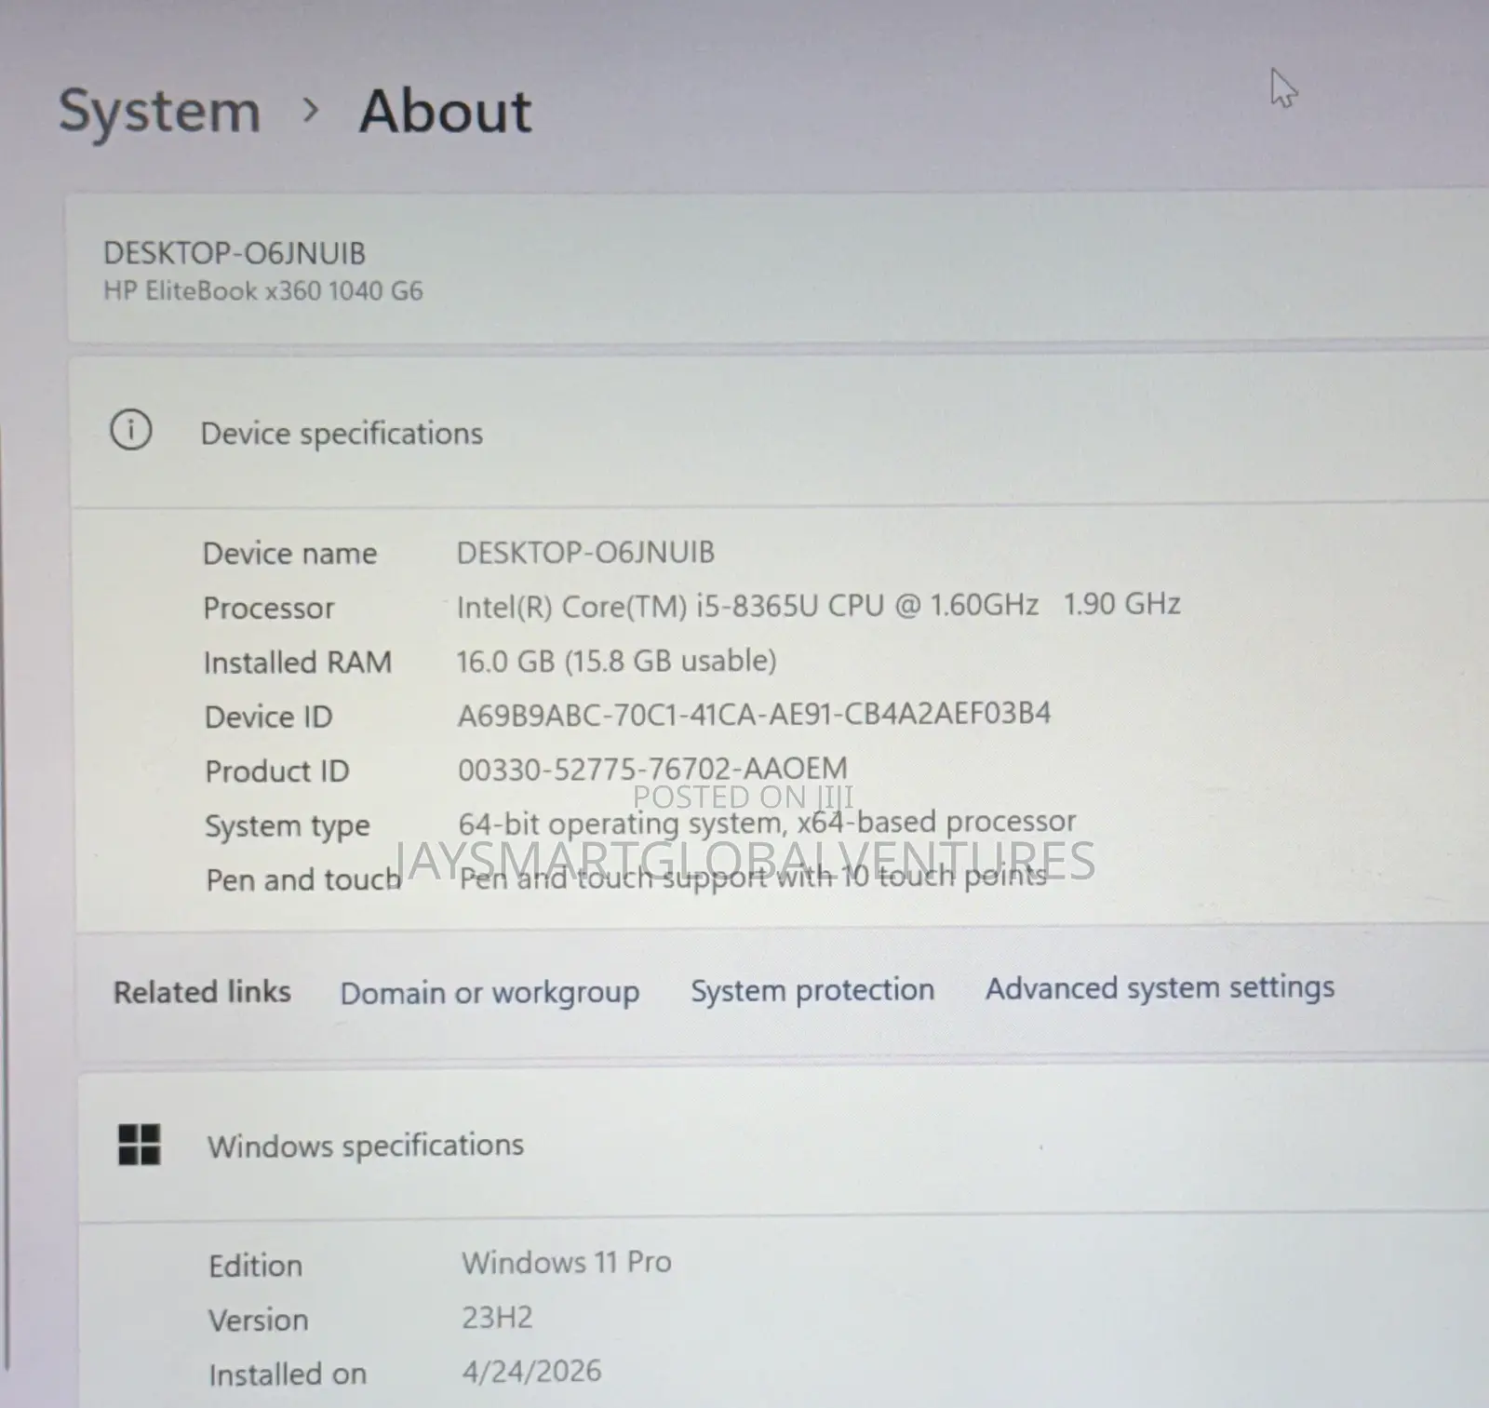
Task: Select the installed RAM value 16.0 GB
Action: [x=616, y=662]
